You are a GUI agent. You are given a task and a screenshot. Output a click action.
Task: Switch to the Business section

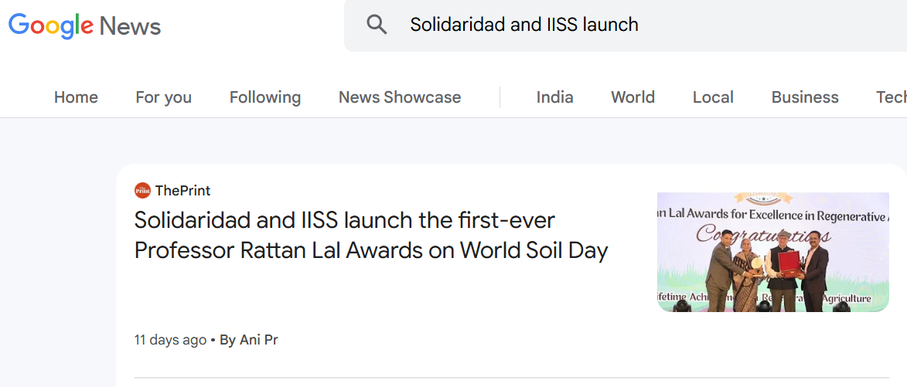tap(804, 97)
